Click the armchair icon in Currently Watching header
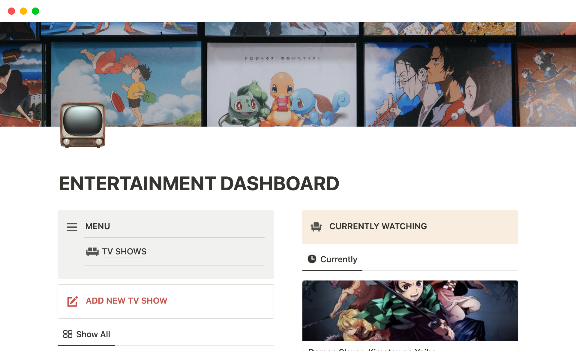The width and height of the screenshot is (576, 360). pos(316,226)
